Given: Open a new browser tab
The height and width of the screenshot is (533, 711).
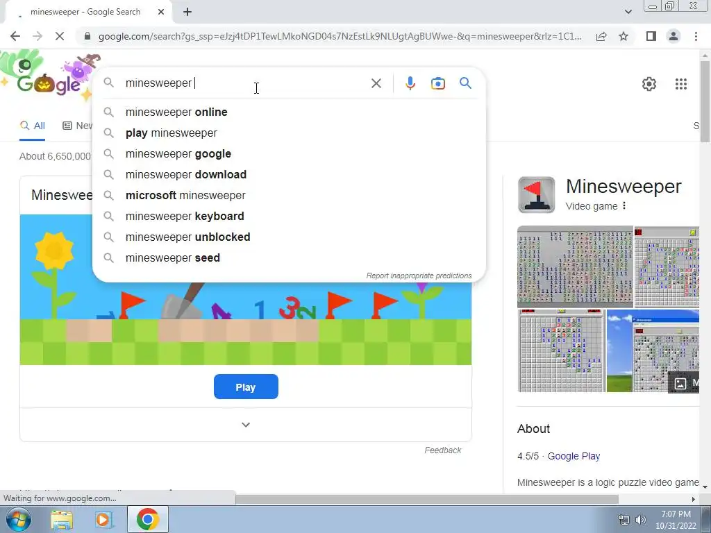Looking at the screenshot, I should pyautogui.click(x=187, y=12).
